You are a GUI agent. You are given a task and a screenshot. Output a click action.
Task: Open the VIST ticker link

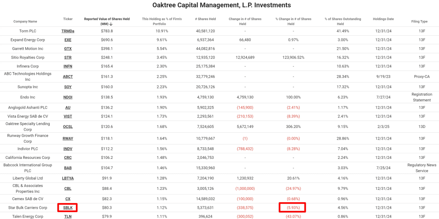pos(68,116)
